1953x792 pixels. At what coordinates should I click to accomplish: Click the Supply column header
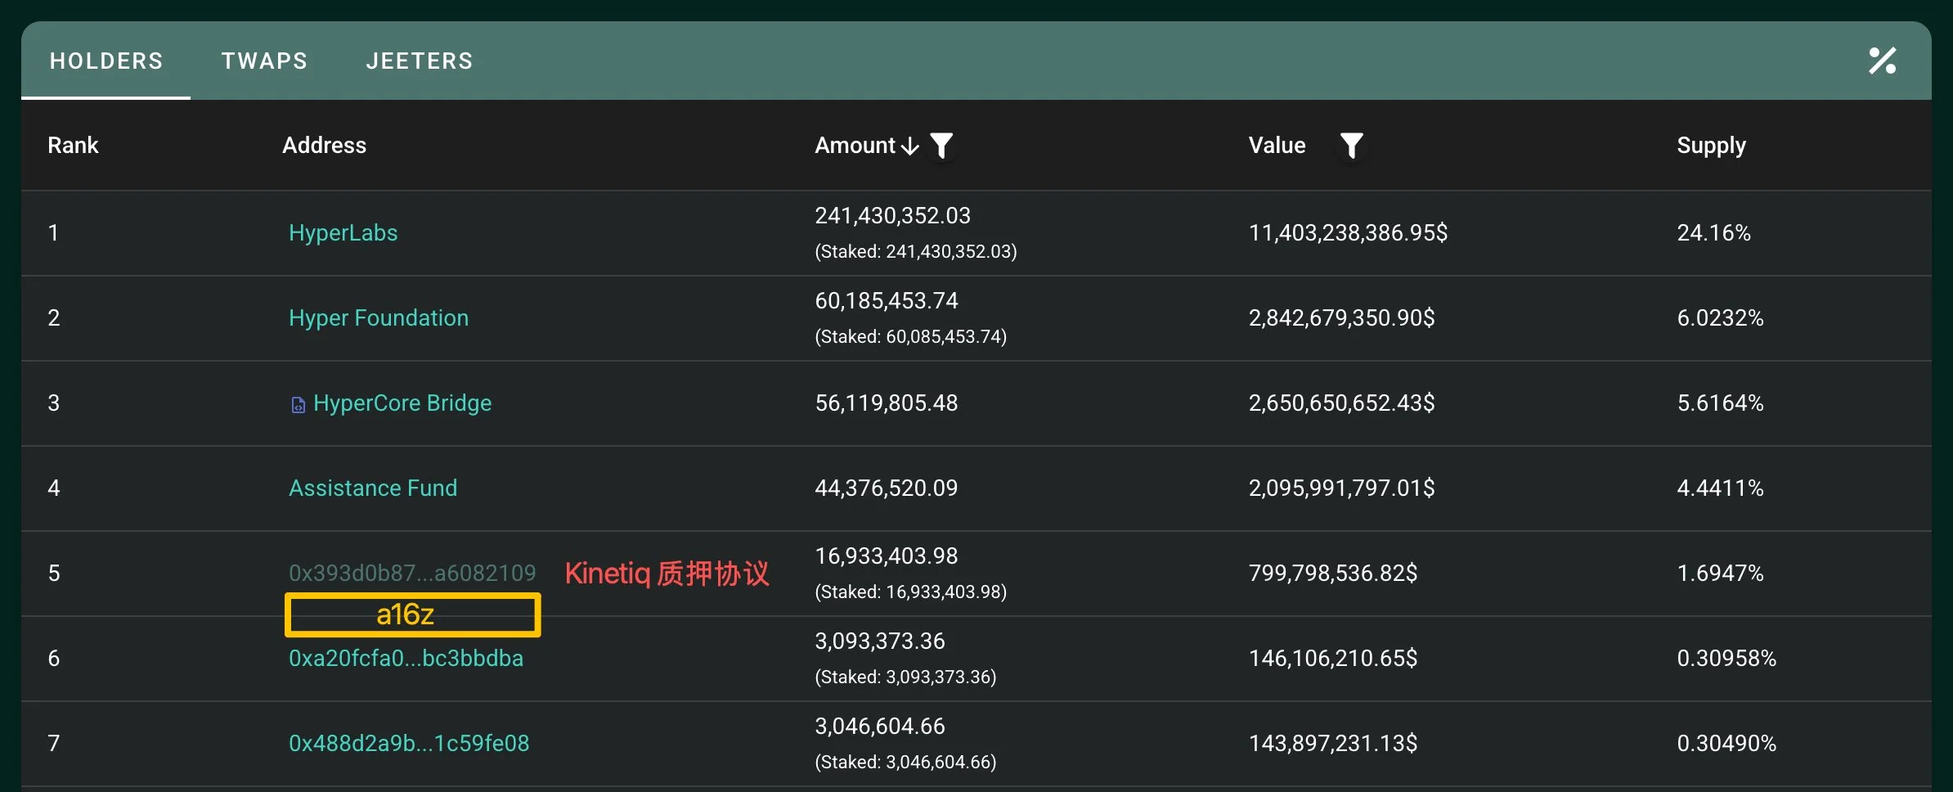1711,146
